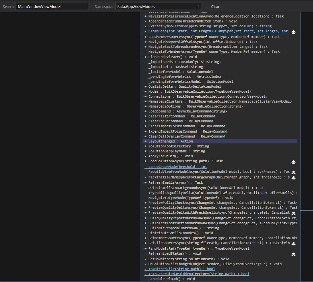Select SolutionDisplayName : string row
This screenshot has height=282, width=313.
click(x=175, y=151)
